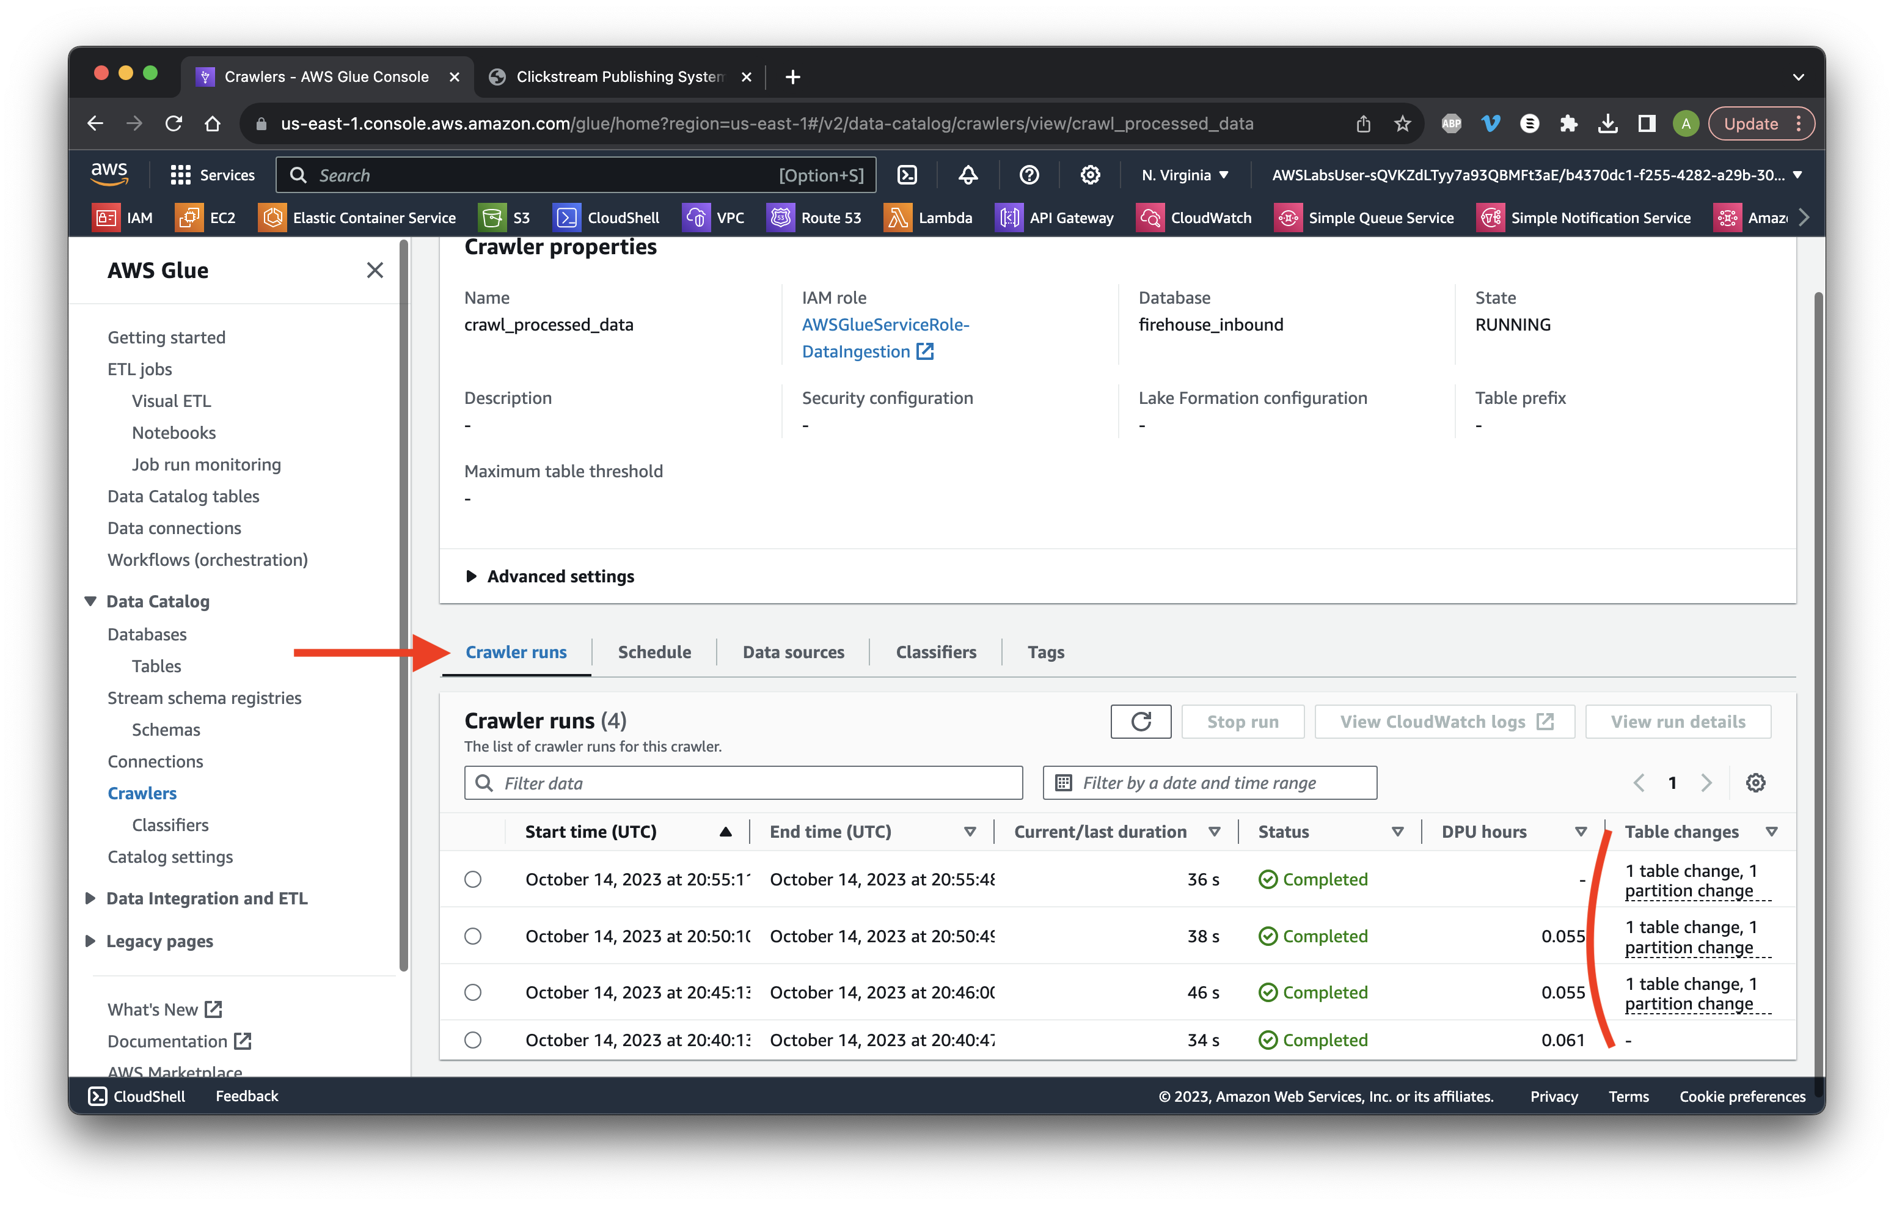Open Simple Queue Service shortcut
The image size is (1894, 1205).
pyautogui.click(x=1365, y=218)
